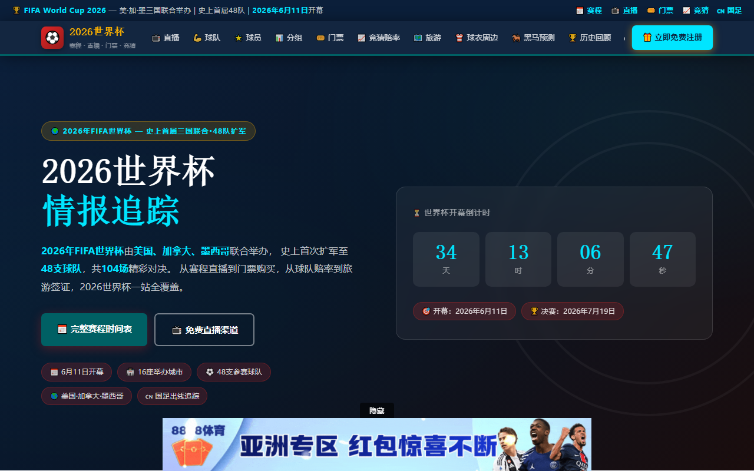Click the 亚洲专区 红包惊喜不断 ad banner
Image resolution: width=754 pixels, height=471 pixels.
pyautogui.click(x=377, y=445)
